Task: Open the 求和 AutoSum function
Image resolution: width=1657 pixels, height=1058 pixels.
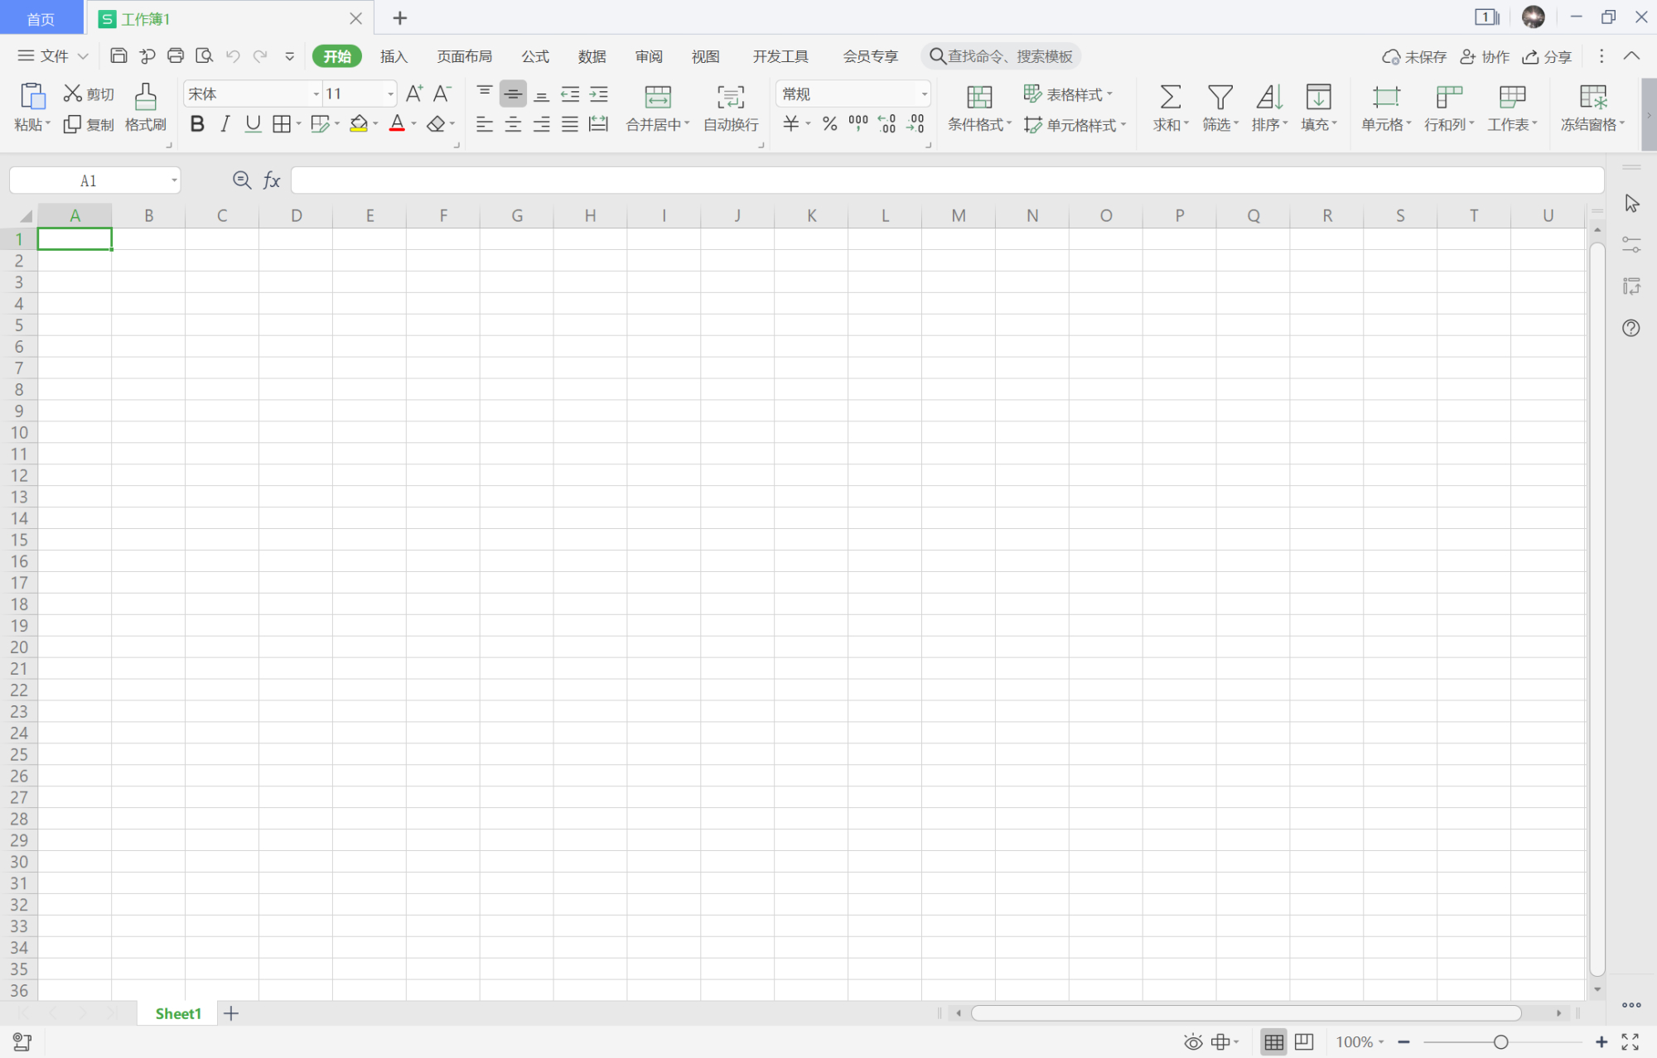Action: pos(1169,108)
